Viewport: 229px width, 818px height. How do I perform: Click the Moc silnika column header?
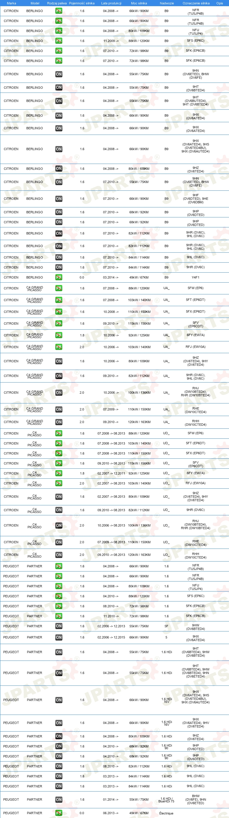139,3
